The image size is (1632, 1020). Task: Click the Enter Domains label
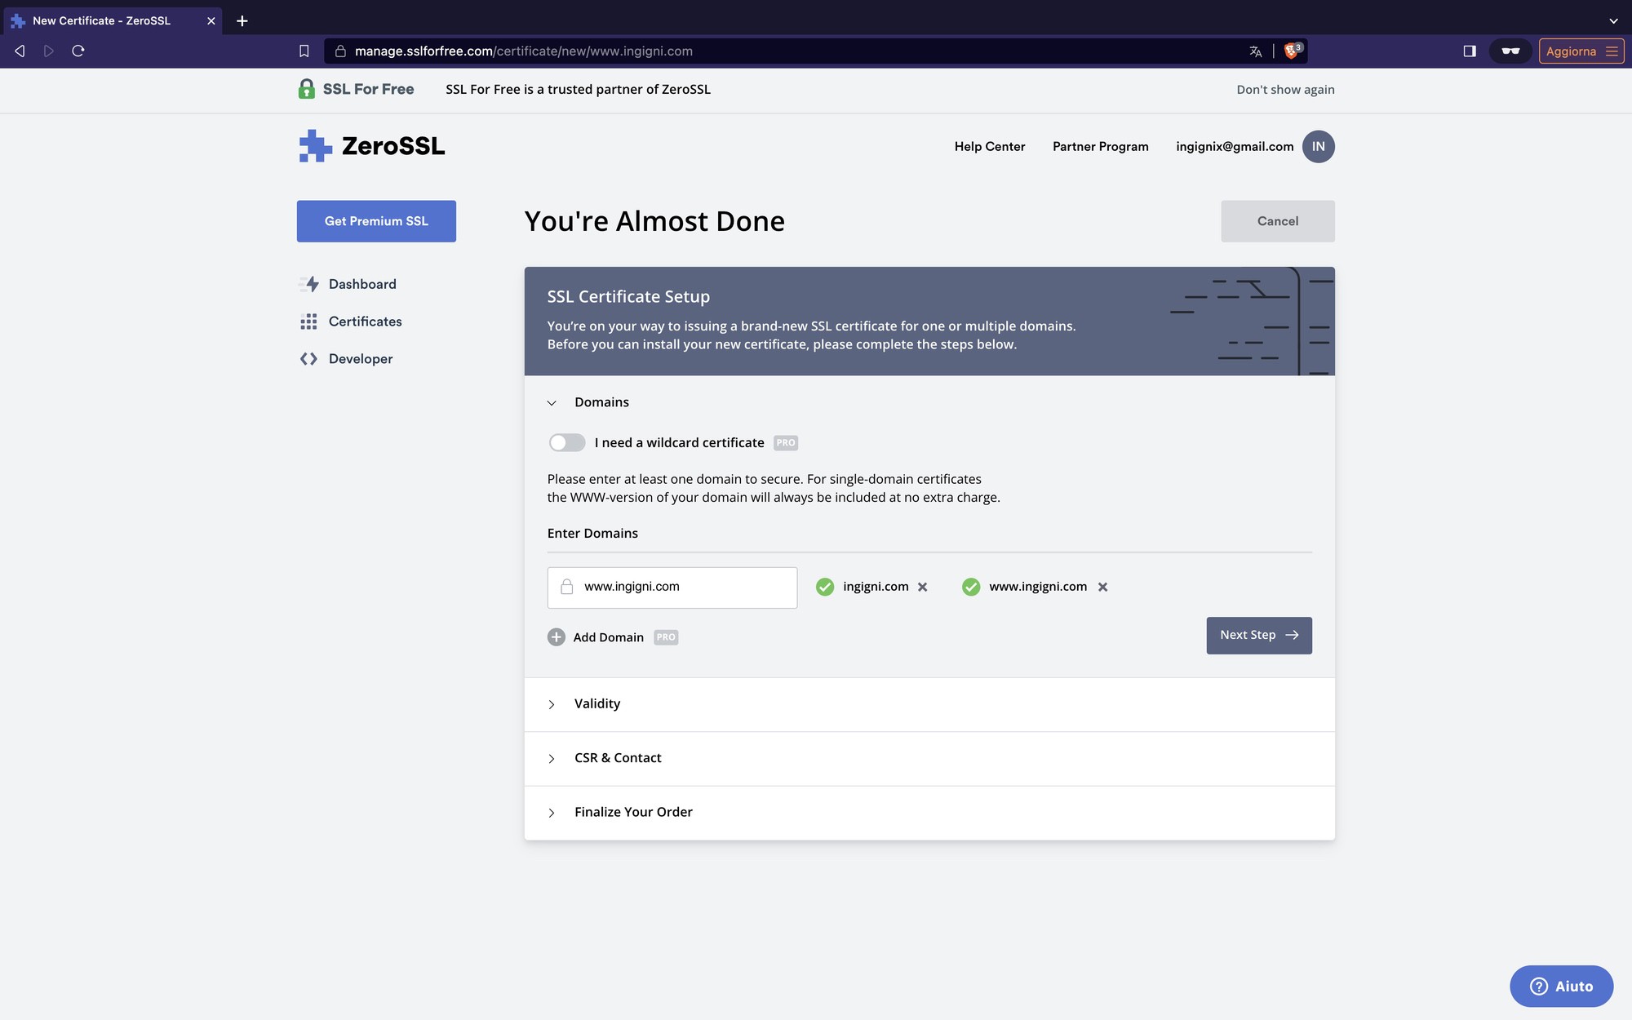click(x=592, y=534)
